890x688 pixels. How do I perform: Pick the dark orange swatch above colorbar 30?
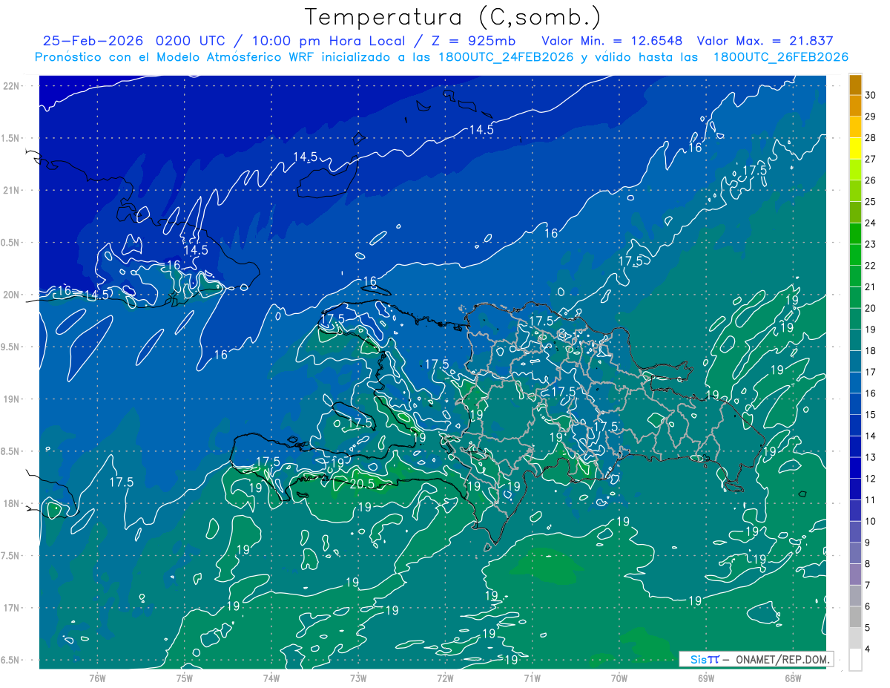coord(855,85)
